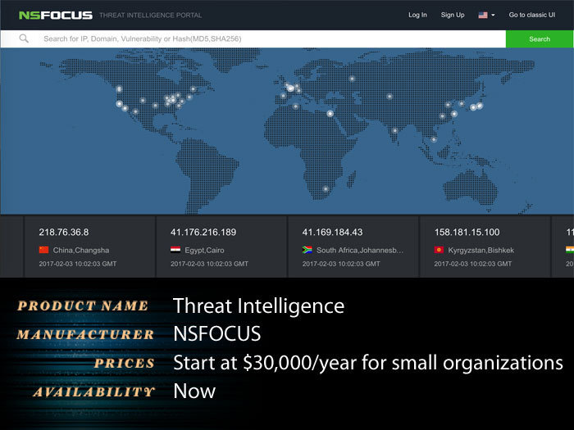Open the language dropdown arrow
Screen dimensions: 574x430
coord(493,15)
